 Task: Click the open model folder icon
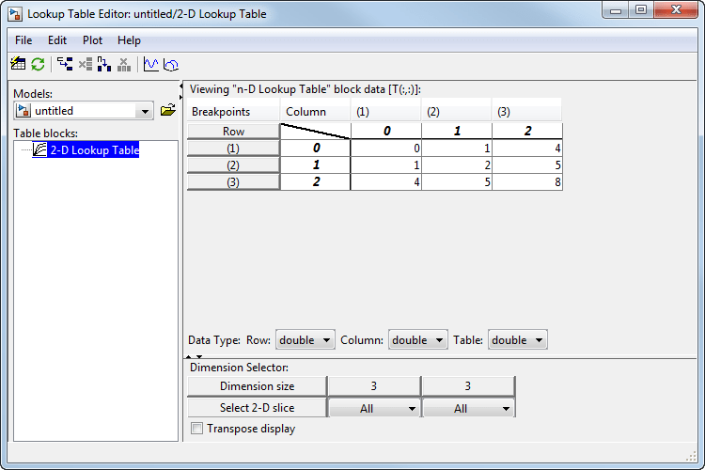click(167, 110)
